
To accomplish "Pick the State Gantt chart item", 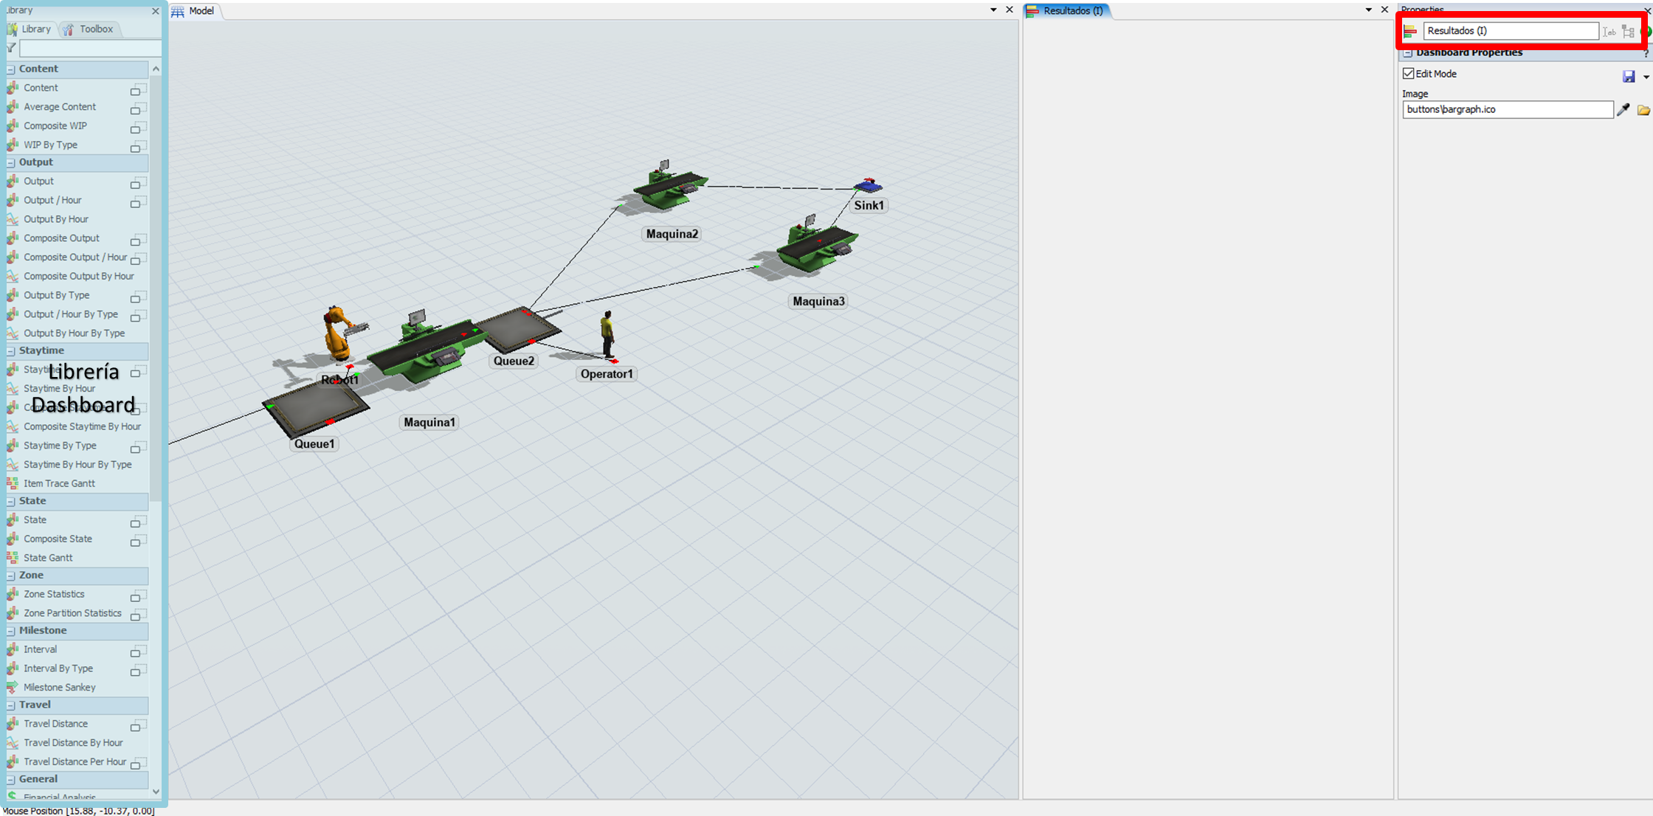I will click(x=48, y=558).
